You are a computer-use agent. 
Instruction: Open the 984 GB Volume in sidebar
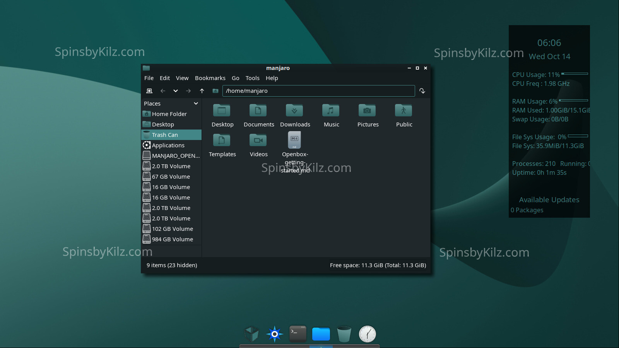pyautogui.click(x=172, y=239)
